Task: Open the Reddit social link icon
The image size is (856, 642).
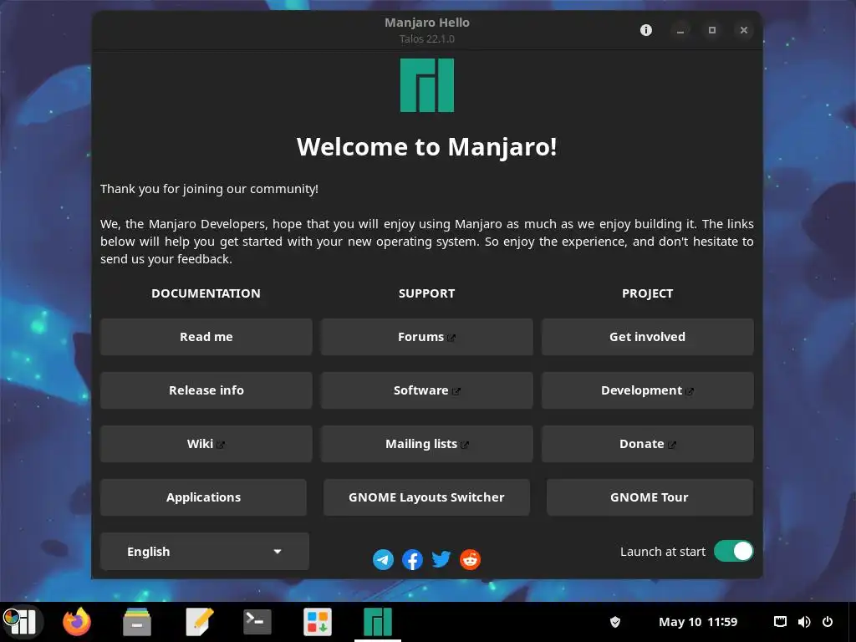Action: [470, 559]
